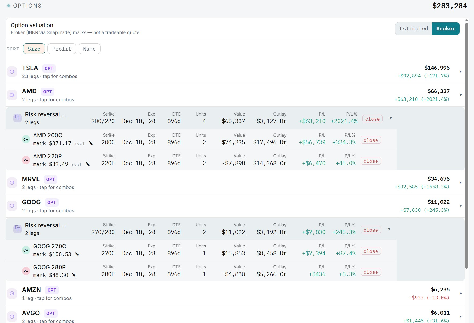Collapse the AMD options row
Screen dimensions: 474x323
pos(461,95)
